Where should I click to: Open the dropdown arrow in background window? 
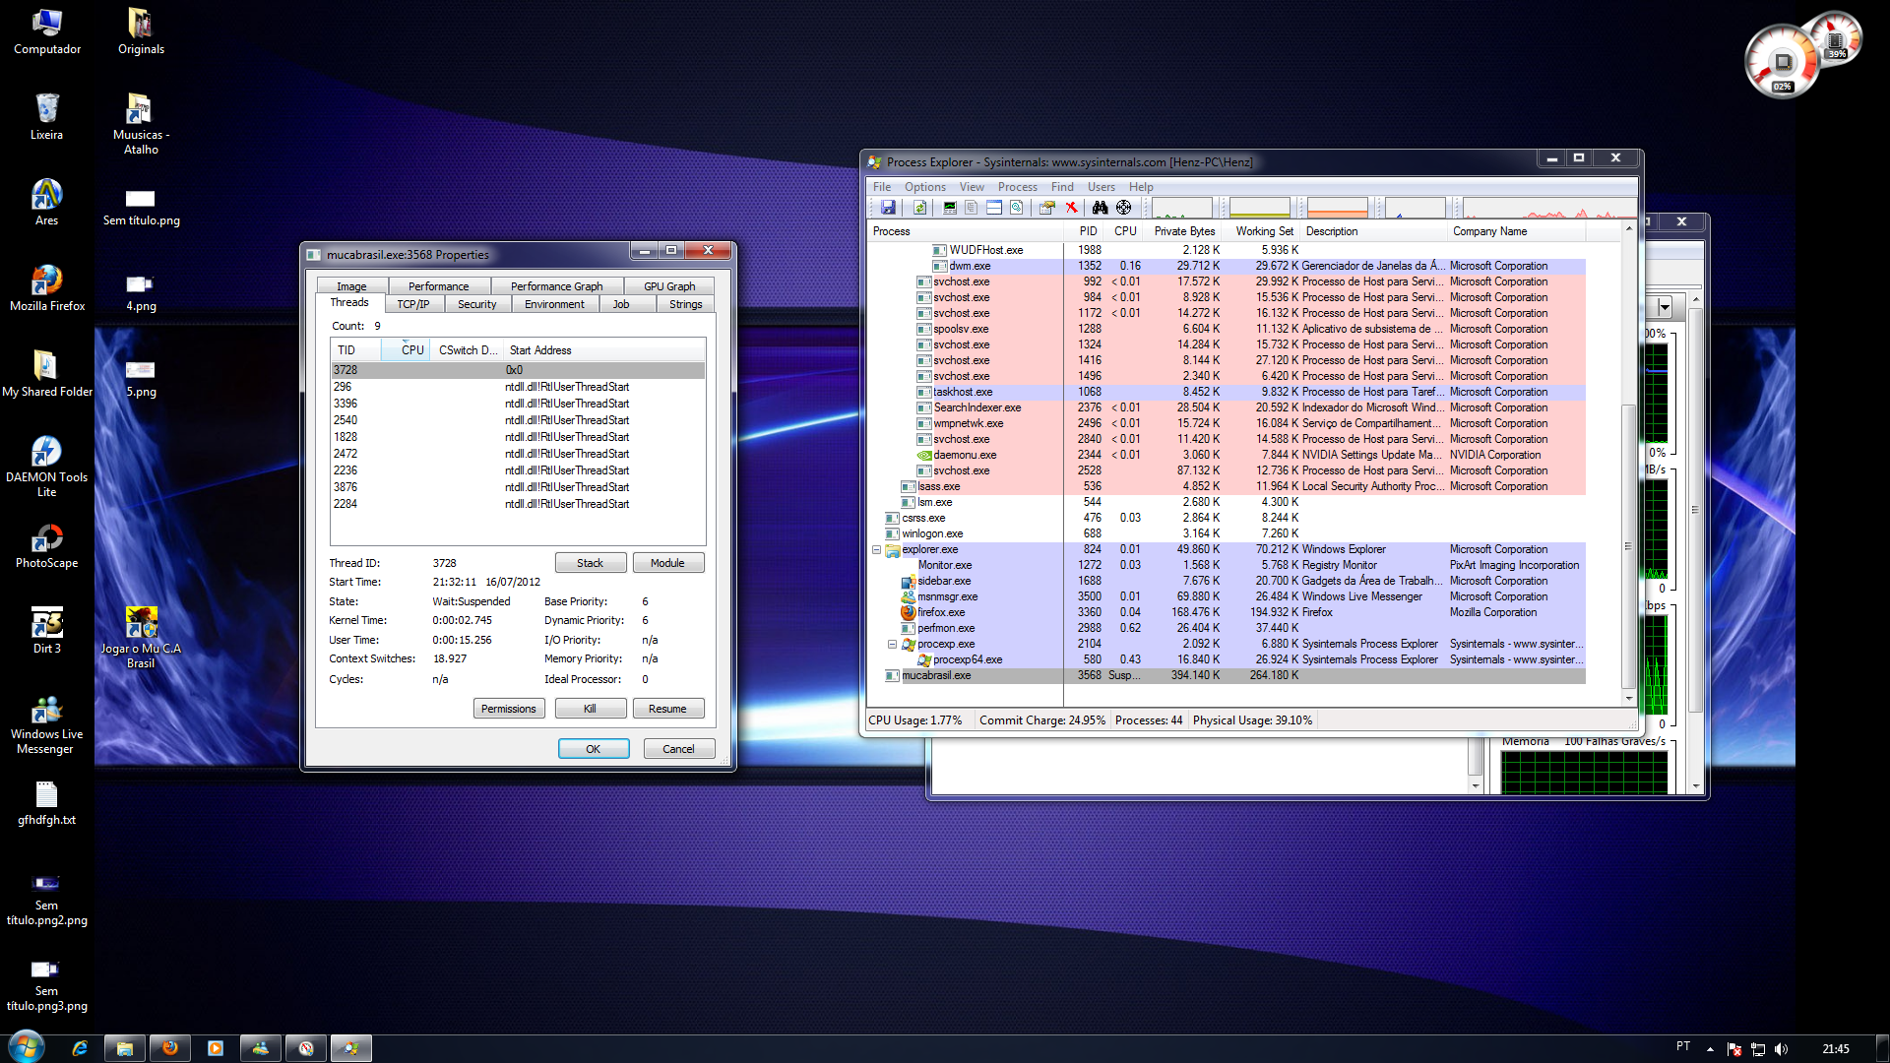(1664, 307)
